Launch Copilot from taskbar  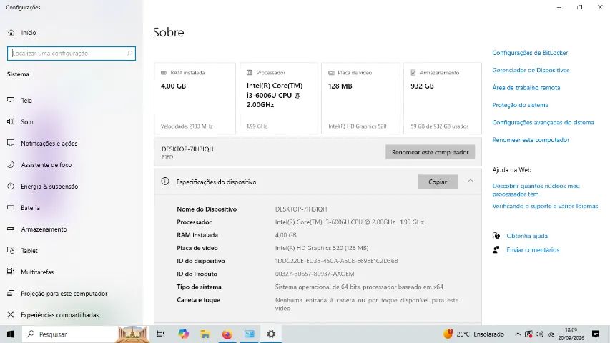(183, 334)
